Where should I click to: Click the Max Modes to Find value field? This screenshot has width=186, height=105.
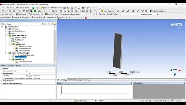pyautogui.click(x=41, y=71)
